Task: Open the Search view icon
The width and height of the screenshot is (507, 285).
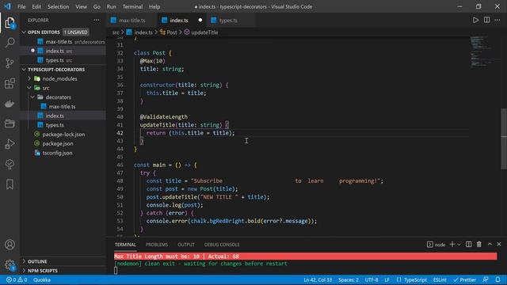Action: click(10, 43)
